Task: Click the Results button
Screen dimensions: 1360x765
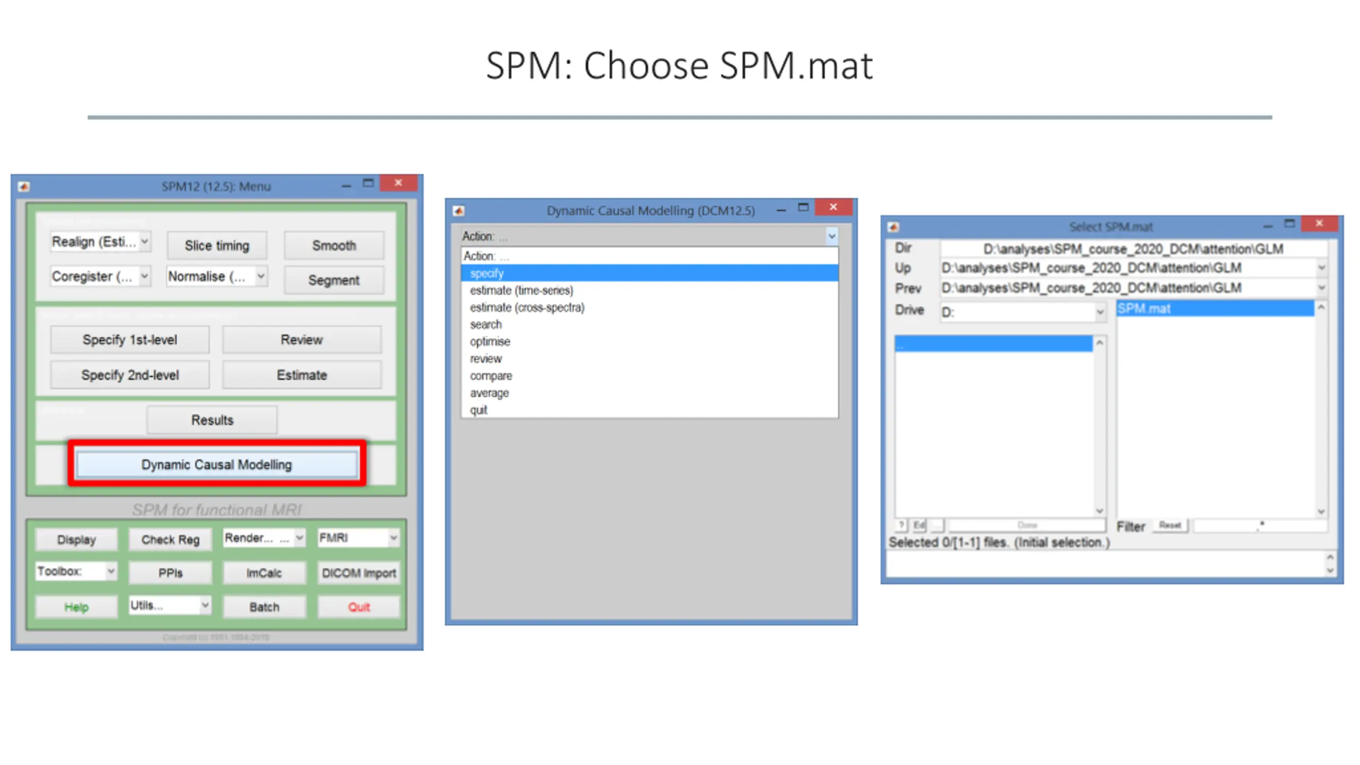Action: pyautogui.click(x=212, y=420)
